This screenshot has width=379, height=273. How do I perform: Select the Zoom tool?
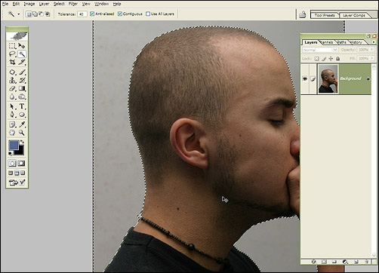pos(22,133)
